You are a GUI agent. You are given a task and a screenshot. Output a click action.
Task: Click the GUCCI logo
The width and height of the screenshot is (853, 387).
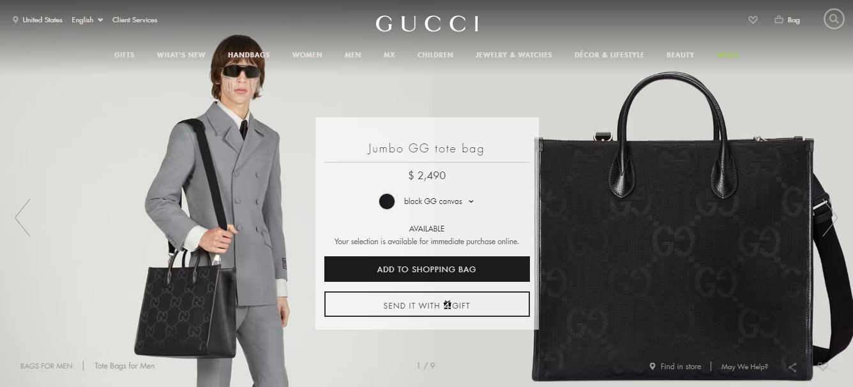(x=426, y=24)
